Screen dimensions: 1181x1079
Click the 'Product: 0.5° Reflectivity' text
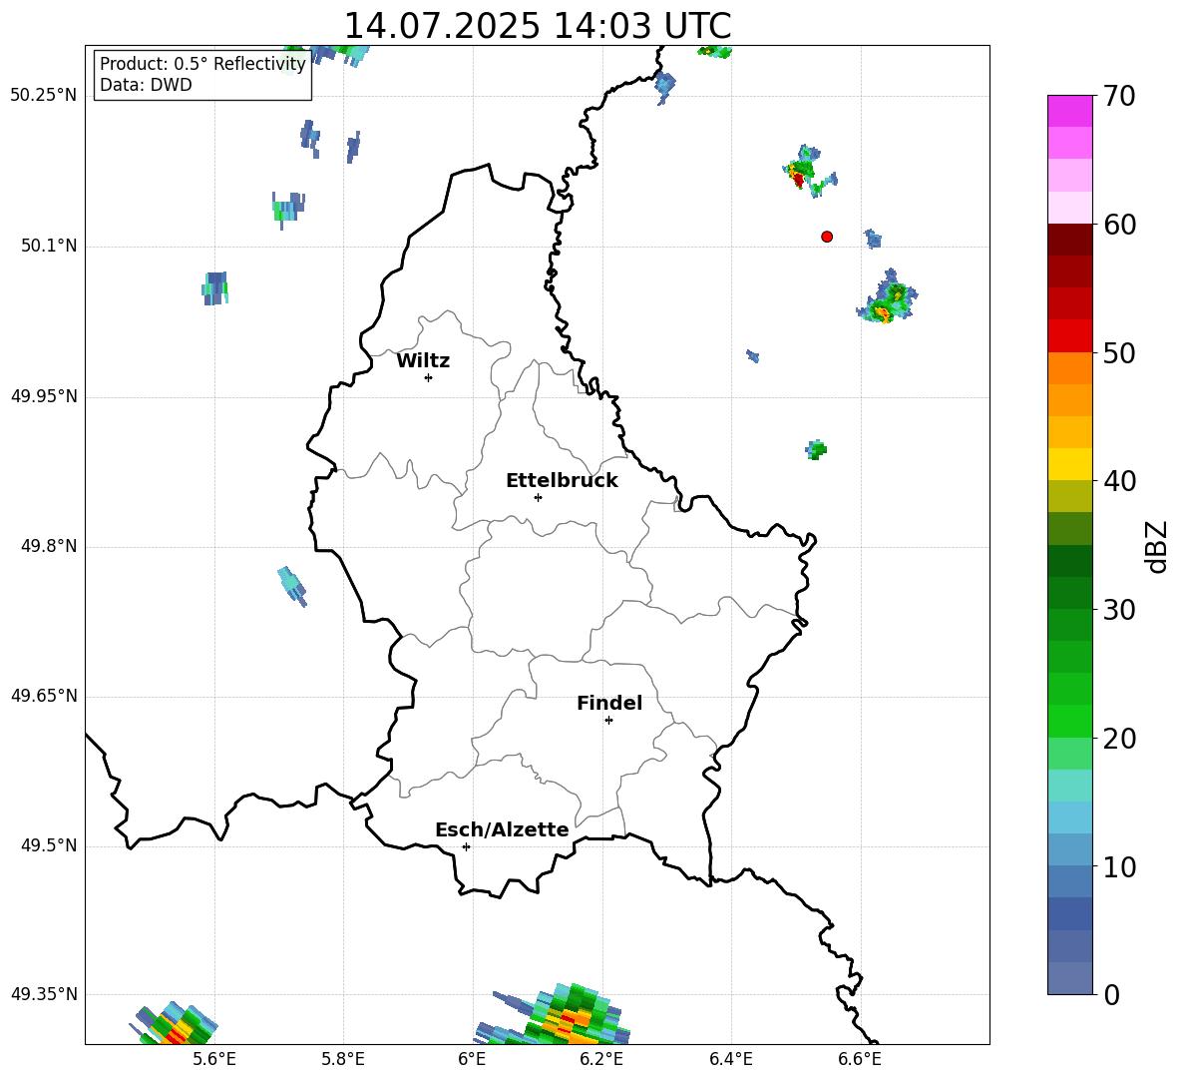[202, 64]
